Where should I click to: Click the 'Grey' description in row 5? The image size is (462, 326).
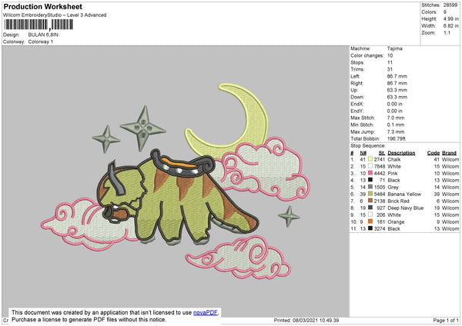click(393, 187)
